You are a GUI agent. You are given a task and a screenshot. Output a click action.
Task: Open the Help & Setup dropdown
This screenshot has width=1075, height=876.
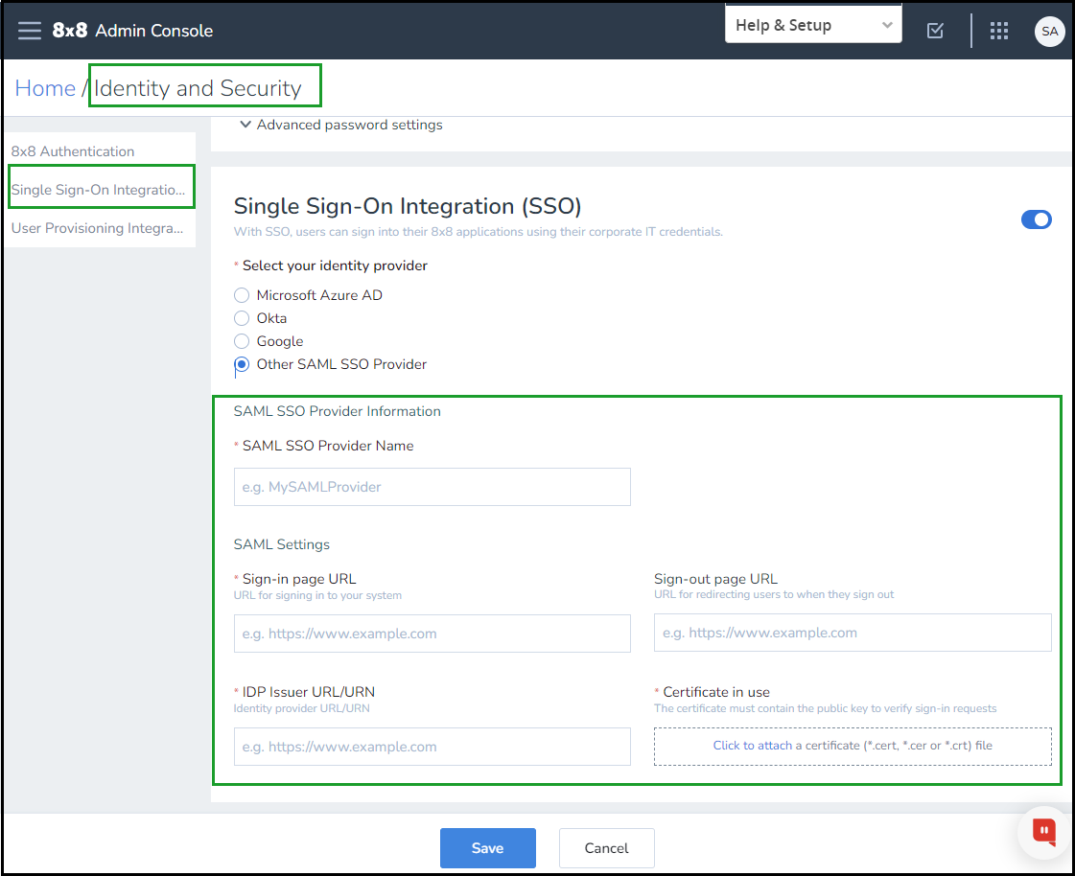click(813, 25)
